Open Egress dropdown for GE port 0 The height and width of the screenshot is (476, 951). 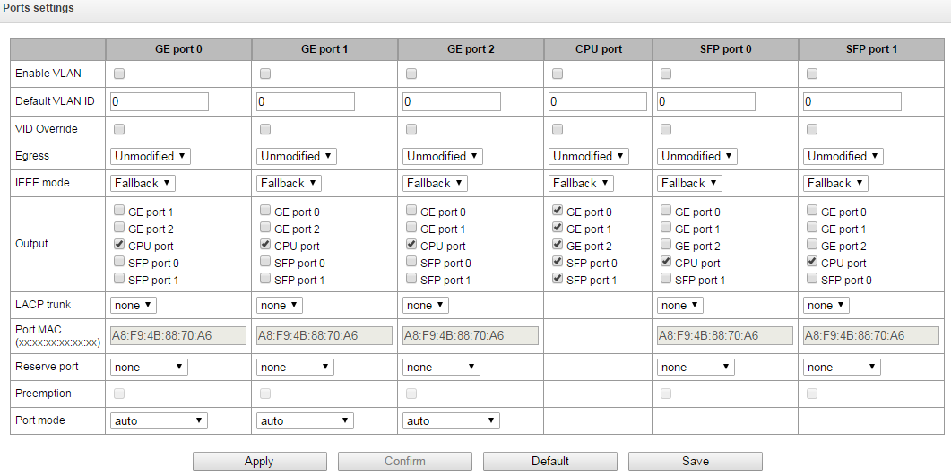point(151,156)
